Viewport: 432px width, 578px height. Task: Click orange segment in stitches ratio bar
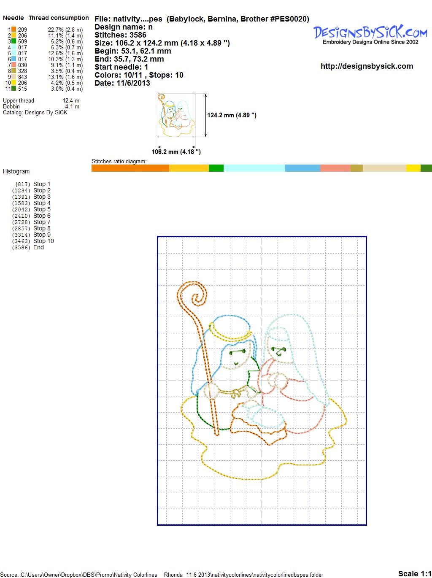click(130, 168)
